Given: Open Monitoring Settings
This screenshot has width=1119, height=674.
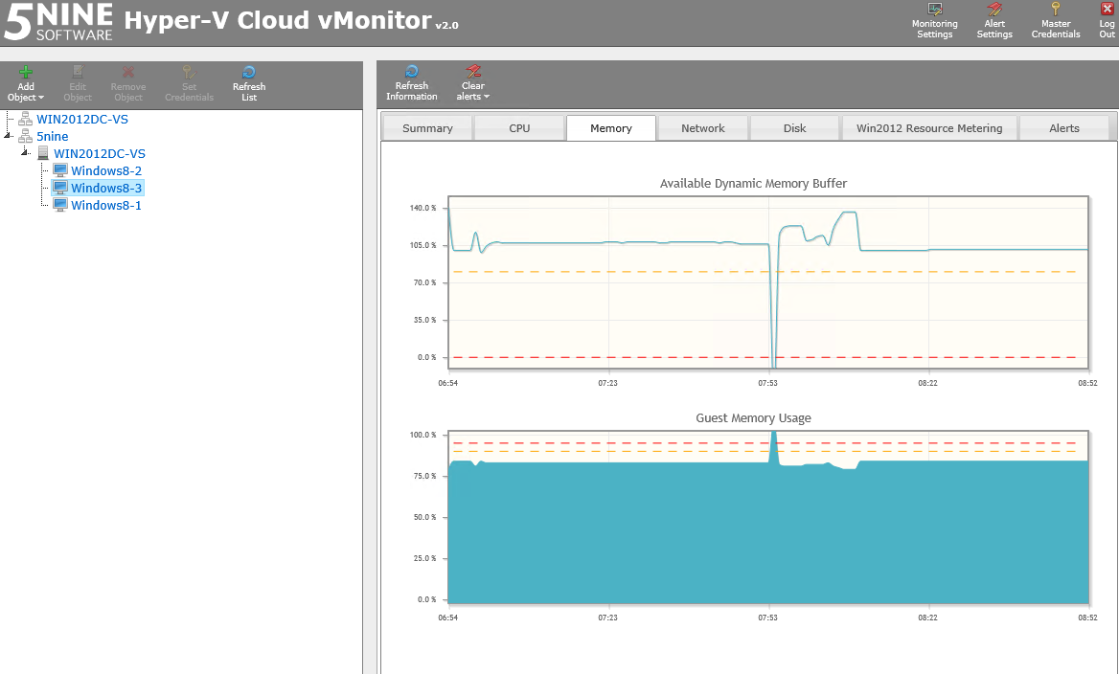Looking at the screenshot, I should pyautogui.click(x=934, y=21).
